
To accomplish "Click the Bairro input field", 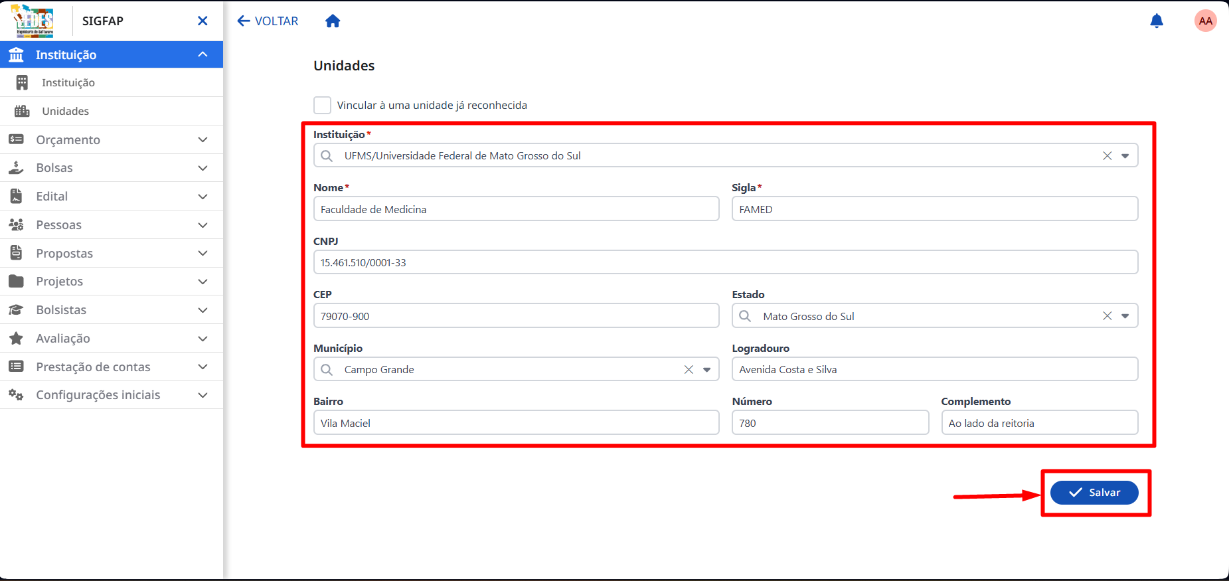I will (517, 423).
